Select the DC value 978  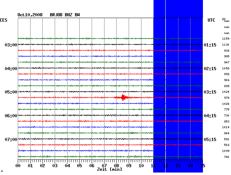(227, 98)
